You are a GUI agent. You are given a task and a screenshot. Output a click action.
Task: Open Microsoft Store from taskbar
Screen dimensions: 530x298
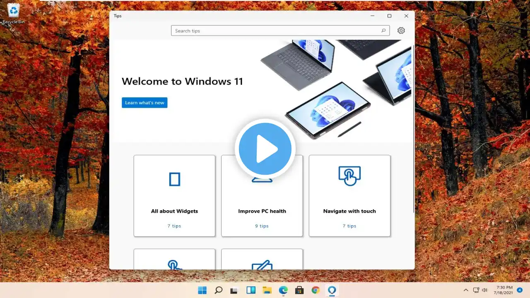(299, 290)
